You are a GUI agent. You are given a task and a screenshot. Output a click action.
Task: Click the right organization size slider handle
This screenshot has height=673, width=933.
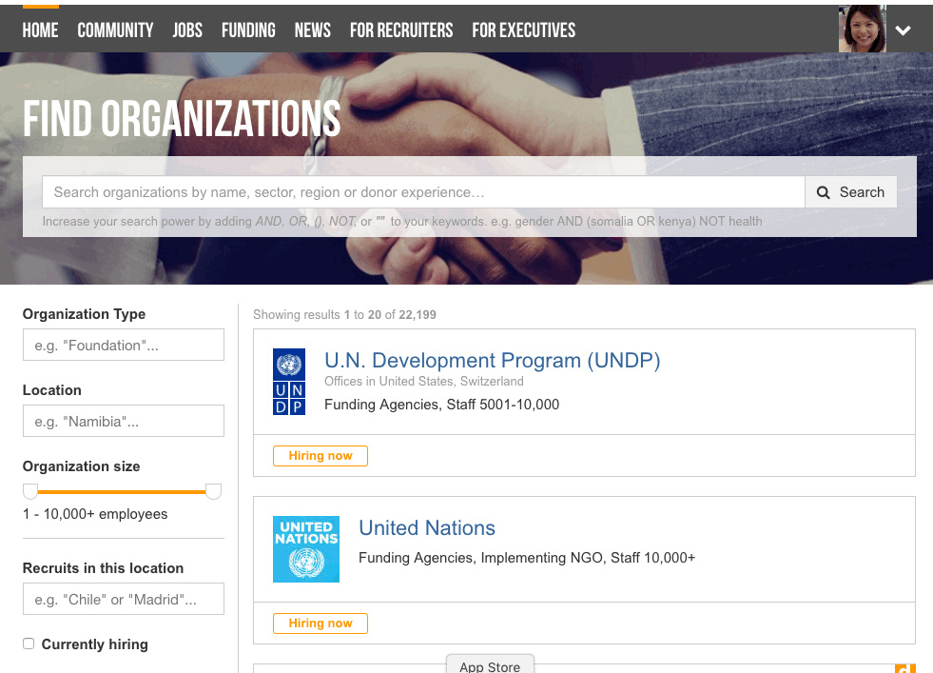214,491
